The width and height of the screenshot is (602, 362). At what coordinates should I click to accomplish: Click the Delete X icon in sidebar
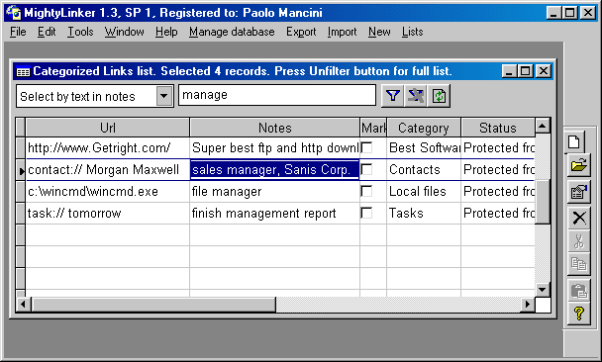tap(579, 218)
